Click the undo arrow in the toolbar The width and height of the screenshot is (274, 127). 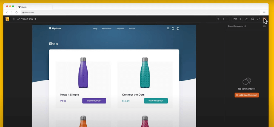coord(218,19)
